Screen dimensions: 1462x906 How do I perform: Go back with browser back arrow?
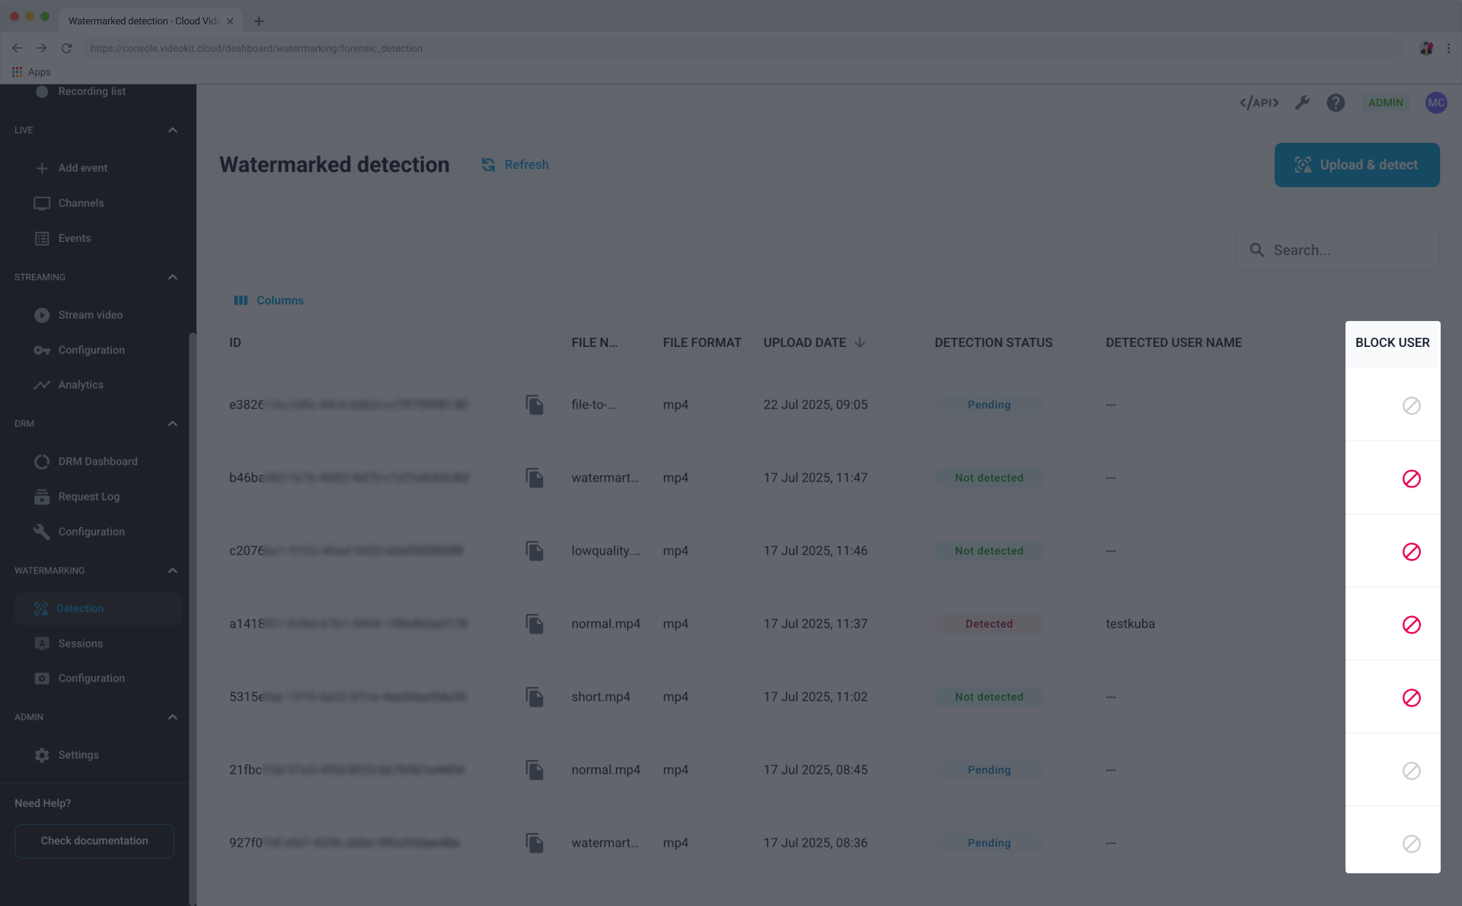(x=17, y=48)
